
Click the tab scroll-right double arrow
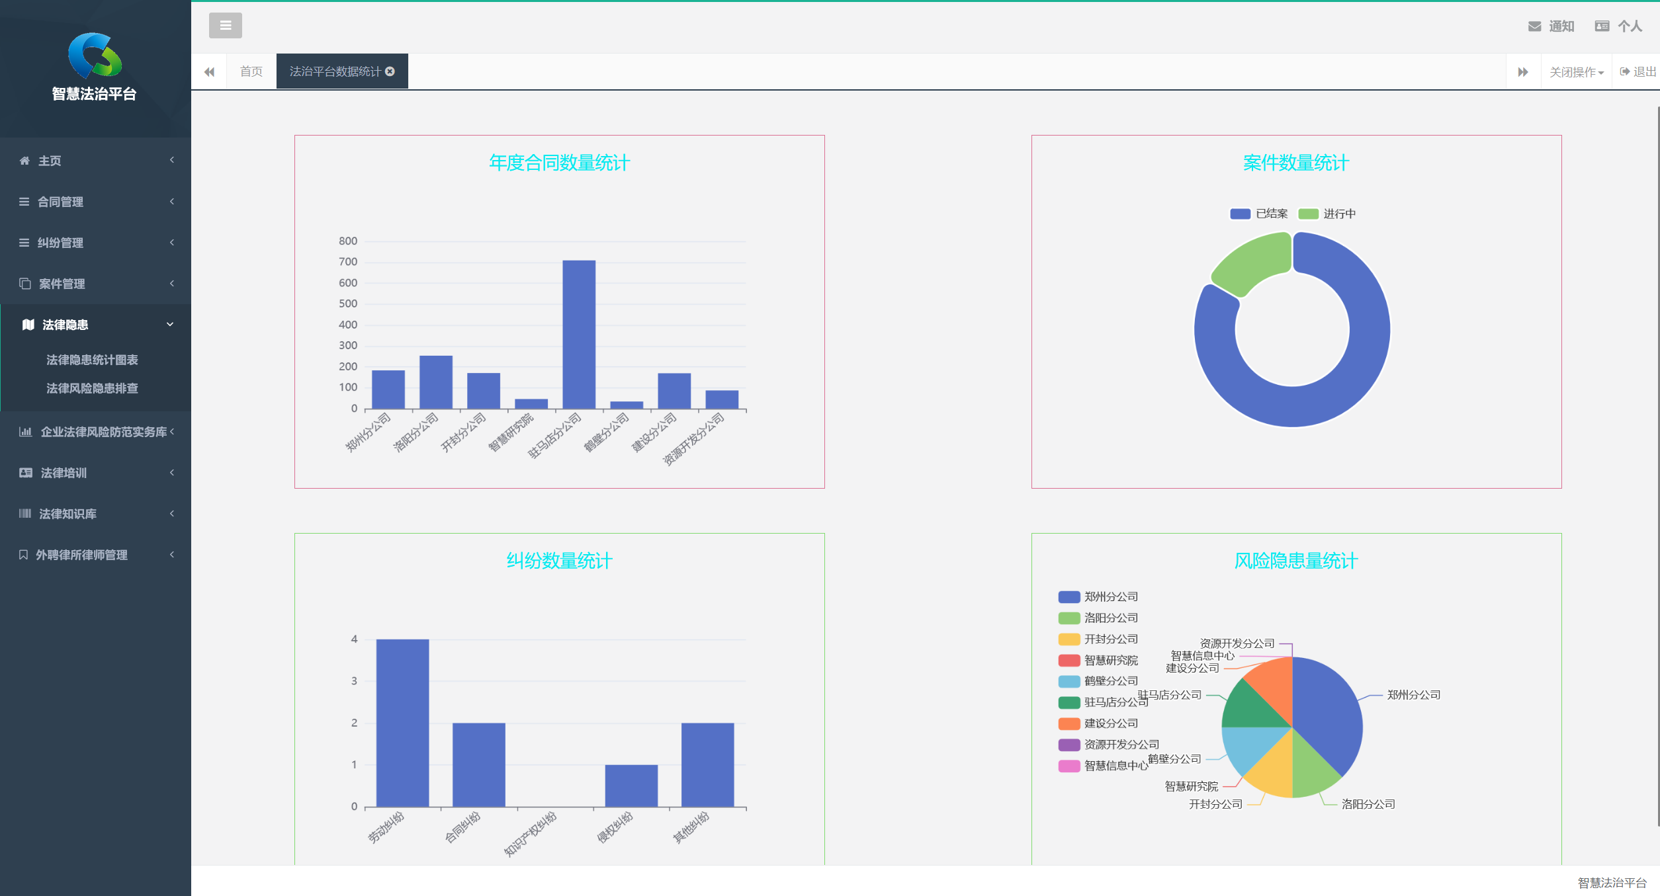click(1523, 71)
